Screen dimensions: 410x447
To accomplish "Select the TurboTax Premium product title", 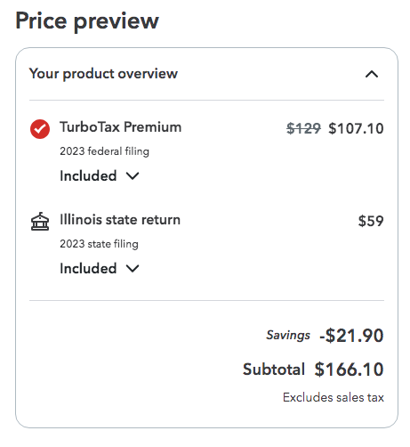I will coord(121,127).
